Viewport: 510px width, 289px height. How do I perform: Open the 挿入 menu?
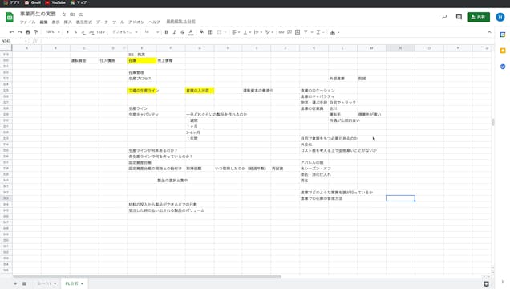point(67,22)
